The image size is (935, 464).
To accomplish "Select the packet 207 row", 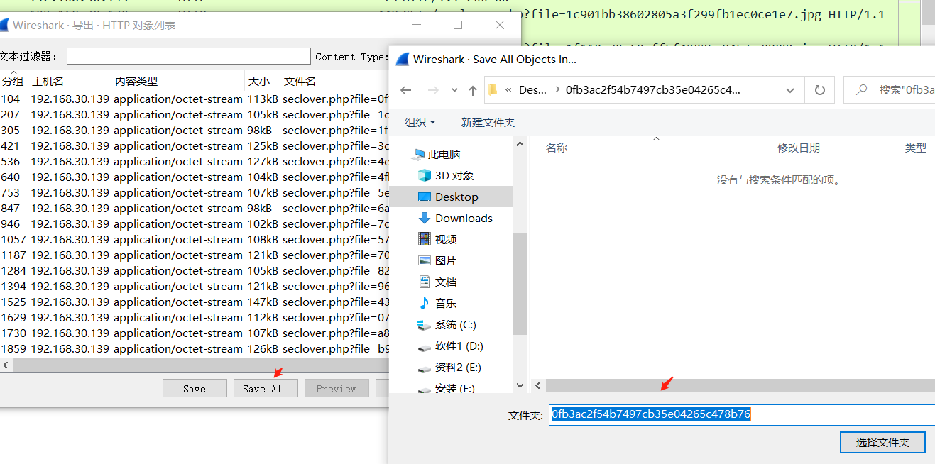I will coord(195,114).
